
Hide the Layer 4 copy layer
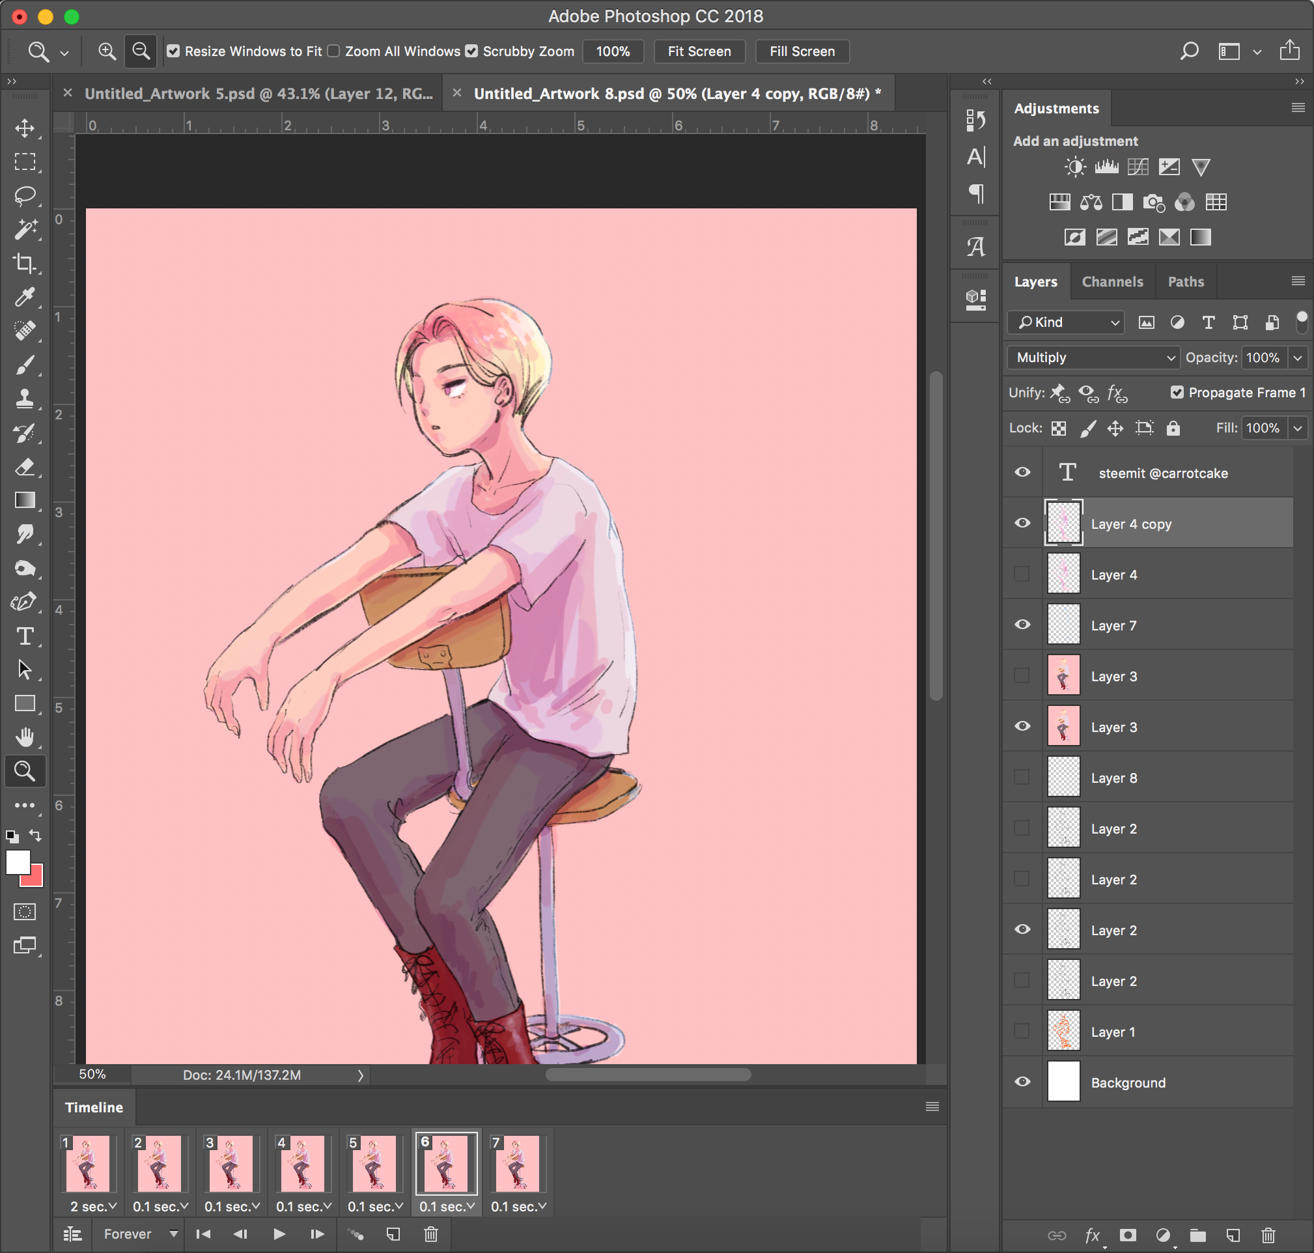click(x=1022, y=524)
